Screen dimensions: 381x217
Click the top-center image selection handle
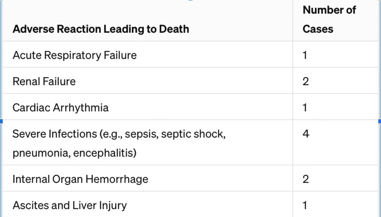[x=190, y=1]
